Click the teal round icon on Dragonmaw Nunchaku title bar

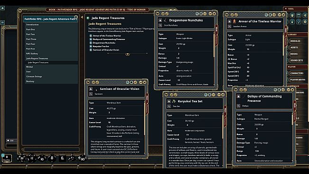tap(197, 14)
